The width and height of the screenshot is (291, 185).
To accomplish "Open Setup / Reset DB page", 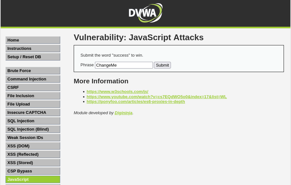I will 33,57.
